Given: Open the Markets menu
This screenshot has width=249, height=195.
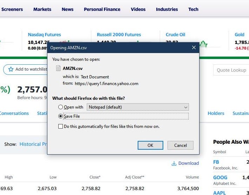Looking at the screenshot, I should [42, 9].
